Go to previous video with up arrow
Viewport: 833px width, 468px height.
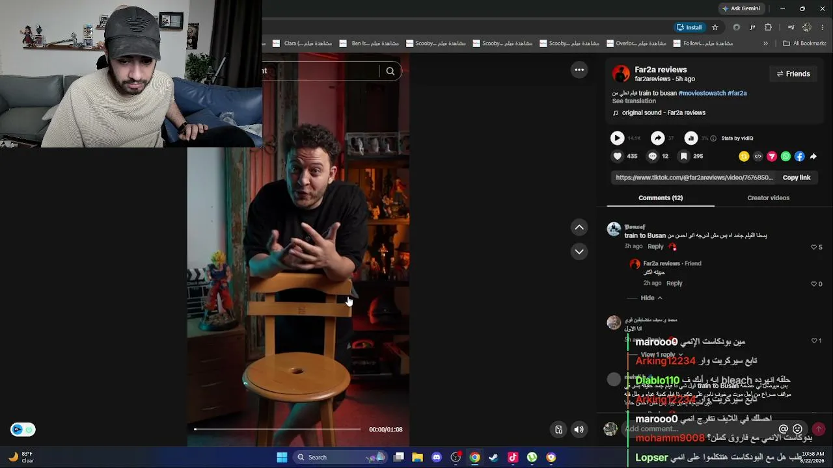(579, 227)
